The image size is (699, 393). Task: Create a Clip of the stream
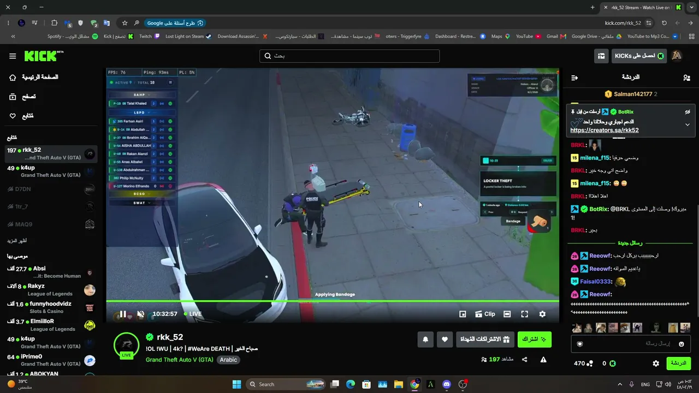(x=485, y=314)
